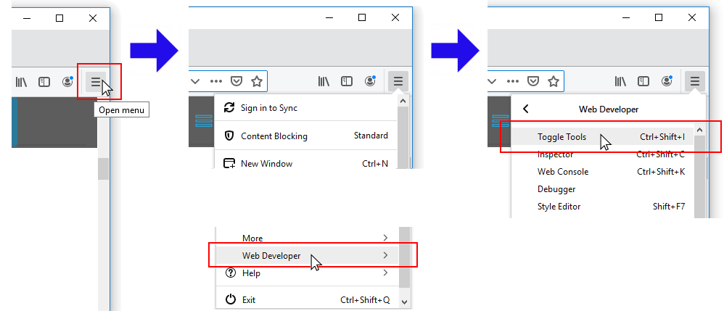Choose Toggle Tools in the Web Developer menu
Viewport: 724px width, 332px height.
point(561,137)
